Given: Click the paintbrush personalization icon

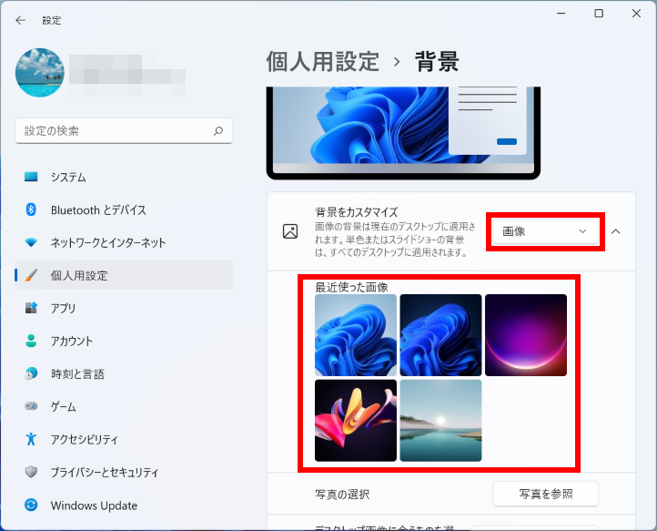Looking at the screenshot, I should point(31,275).
